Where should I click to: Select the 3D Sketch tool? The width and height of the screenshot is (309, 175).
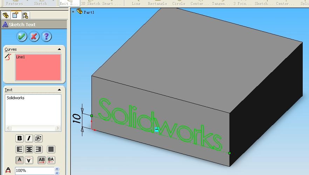tap(91, 3)
